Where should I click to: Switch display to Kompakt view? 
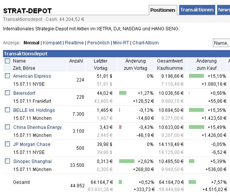(x=52, y=43)
